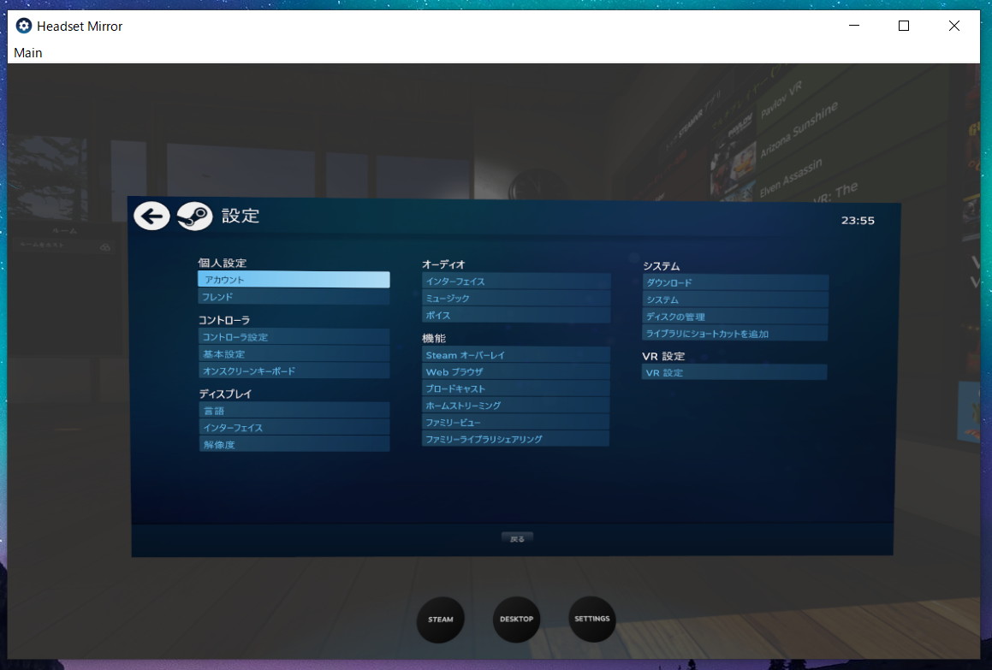This screenshot has width=992, height=670.
Task: Open ダウンロード settings
Action: 735,283
